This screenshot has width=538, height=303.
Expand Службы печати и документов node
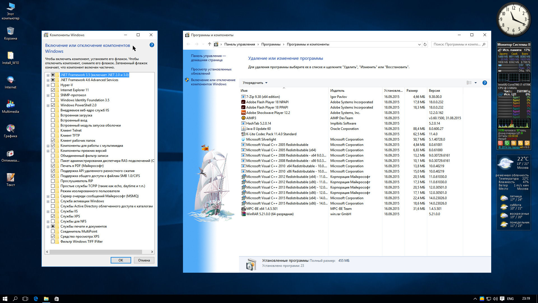pos(48,227)
